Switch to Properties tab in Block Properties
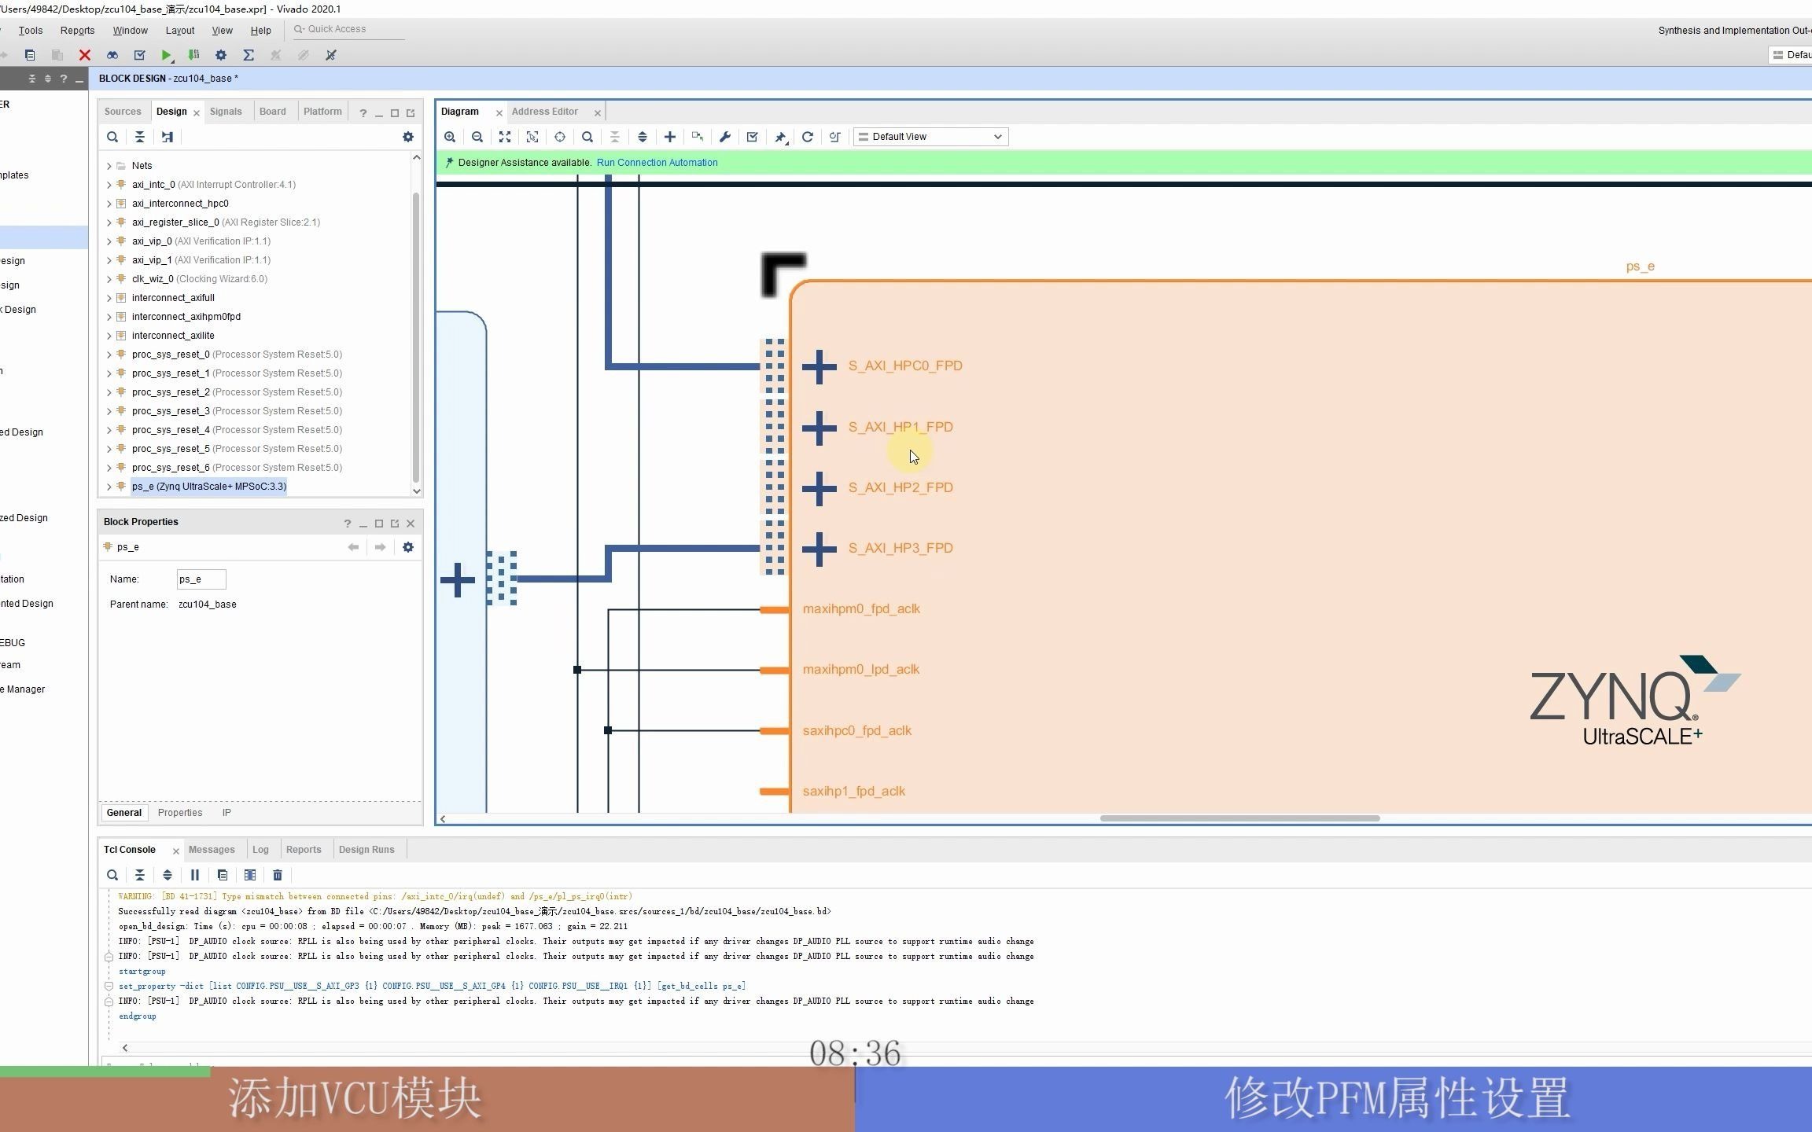 click(180, 813)
